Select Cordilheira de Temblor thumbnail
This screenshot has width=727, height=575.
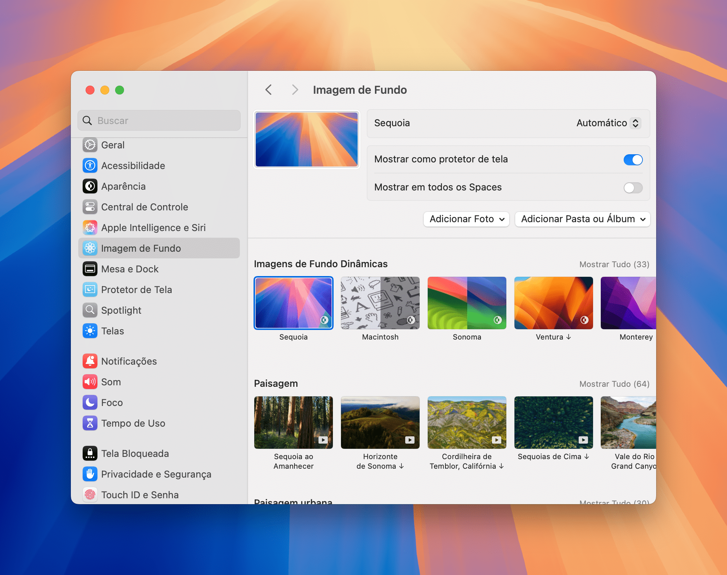pyautogui.click(x=467, y=423)
